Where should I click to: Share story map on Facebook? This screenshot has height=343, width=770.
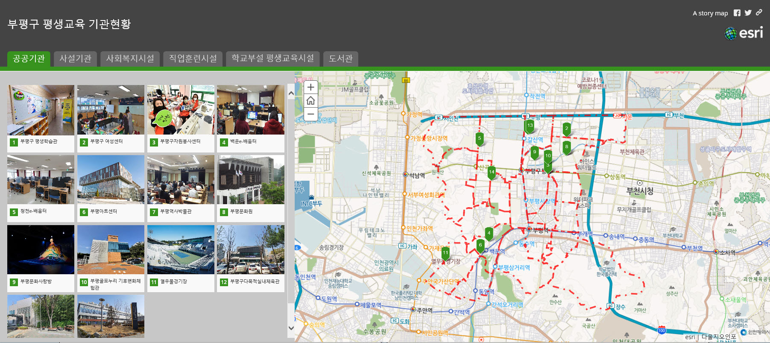[x=737, y=13]
